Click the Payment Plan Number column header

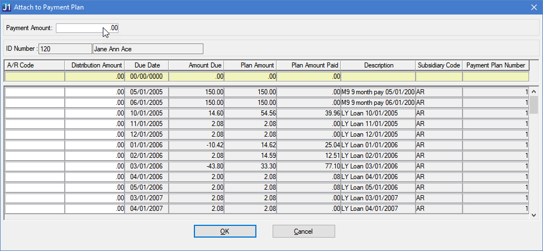(x=496, y=65)
